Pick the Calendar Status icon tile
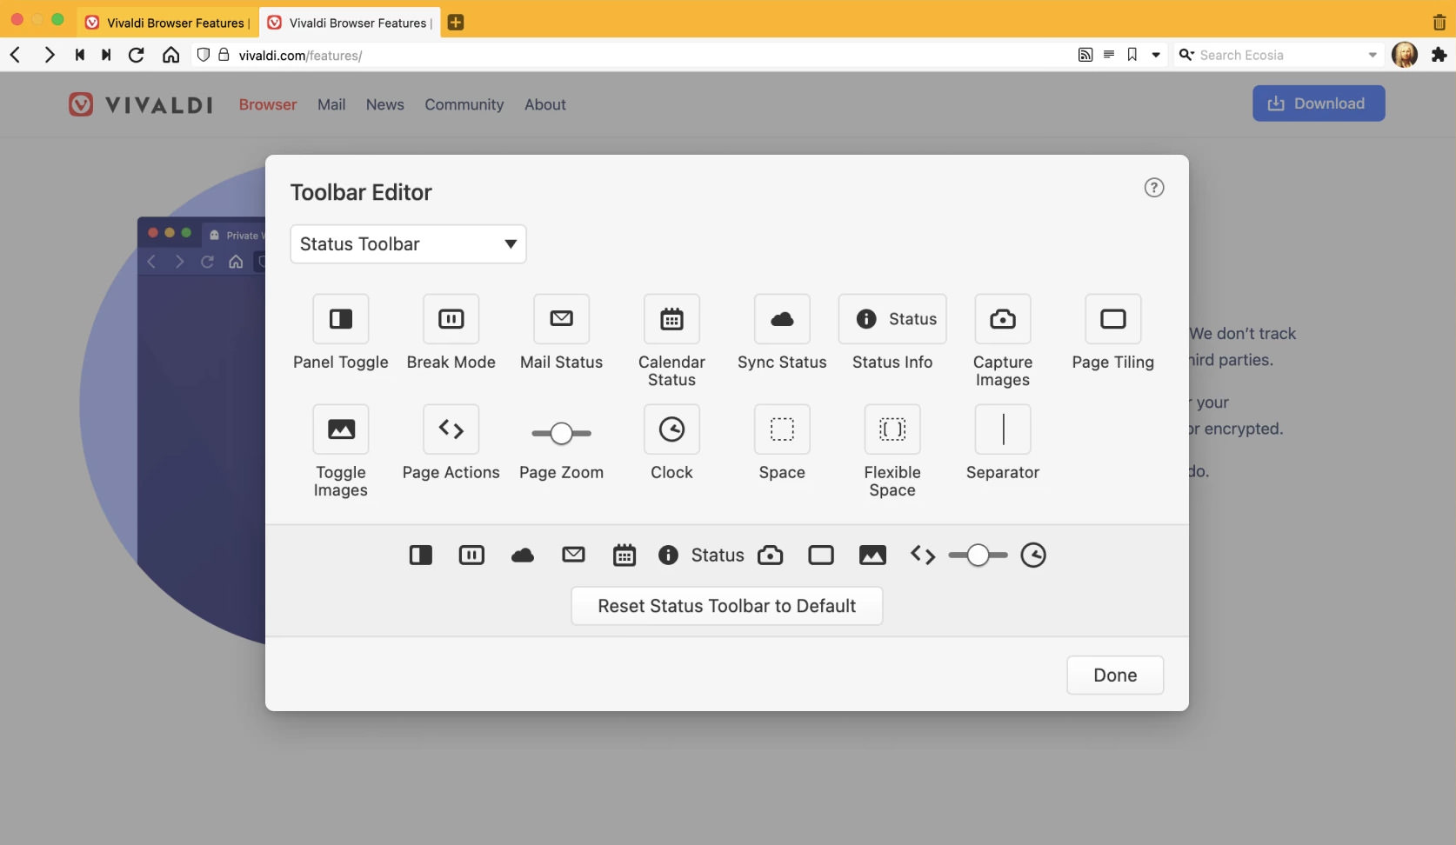The height and width of the screenshot is (845, 1456). (671, 319)
